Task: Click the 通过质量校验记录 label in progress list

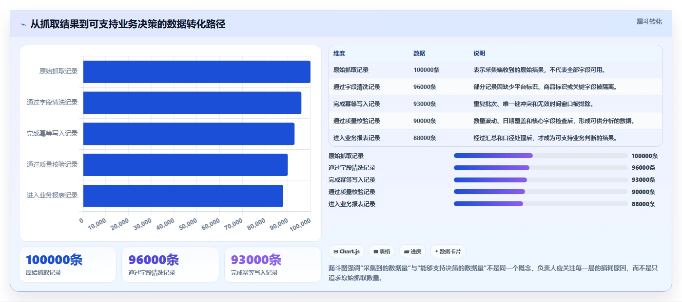Action: point(352,192)
